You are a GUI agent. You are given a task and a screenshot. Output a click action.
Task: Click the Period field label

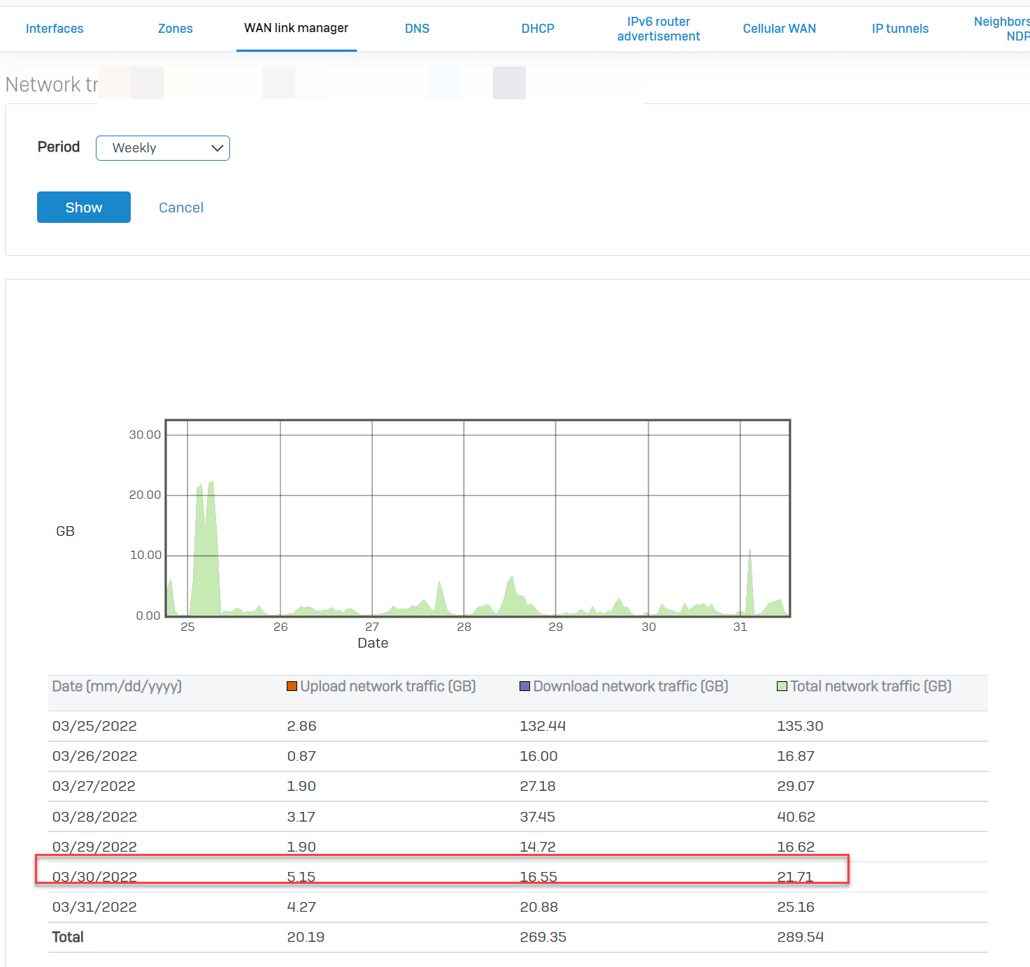coord(59,147)
